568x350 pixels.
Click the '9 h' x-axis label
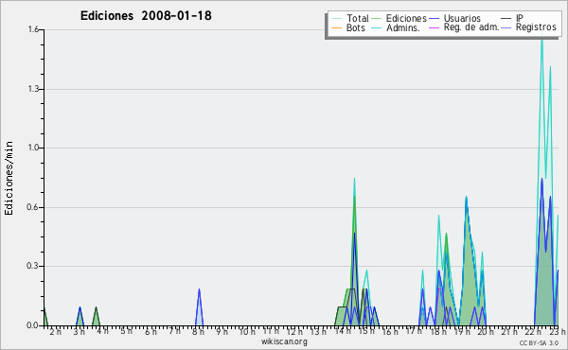pyautogui.click(x=222, y=331)
